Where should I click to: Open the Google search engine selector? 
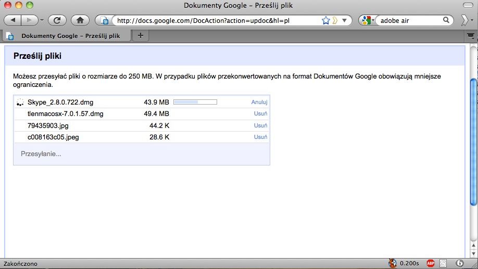367,20
